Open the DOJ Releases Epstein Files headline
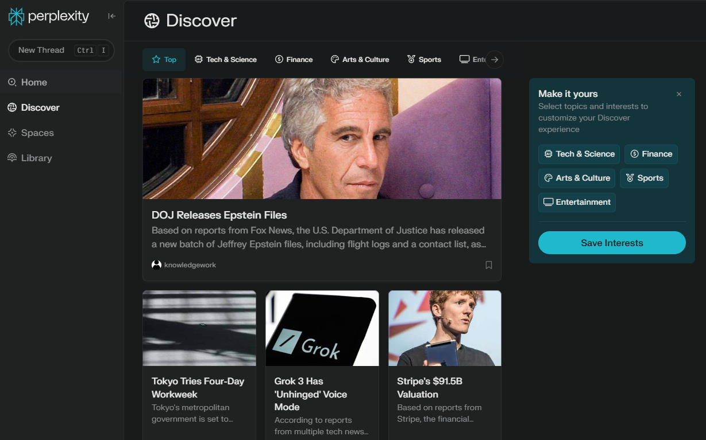Viewport: 706px width, 440px height. (x=219, y=215)
